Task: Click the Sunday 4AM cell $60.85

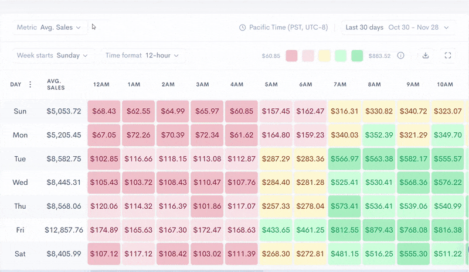Action: click(x=241, y=111)
